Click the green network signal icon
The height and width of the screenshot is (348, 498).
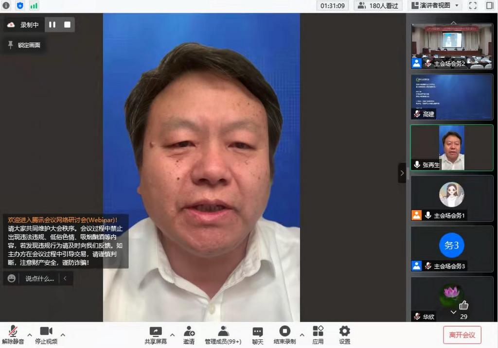34,6
